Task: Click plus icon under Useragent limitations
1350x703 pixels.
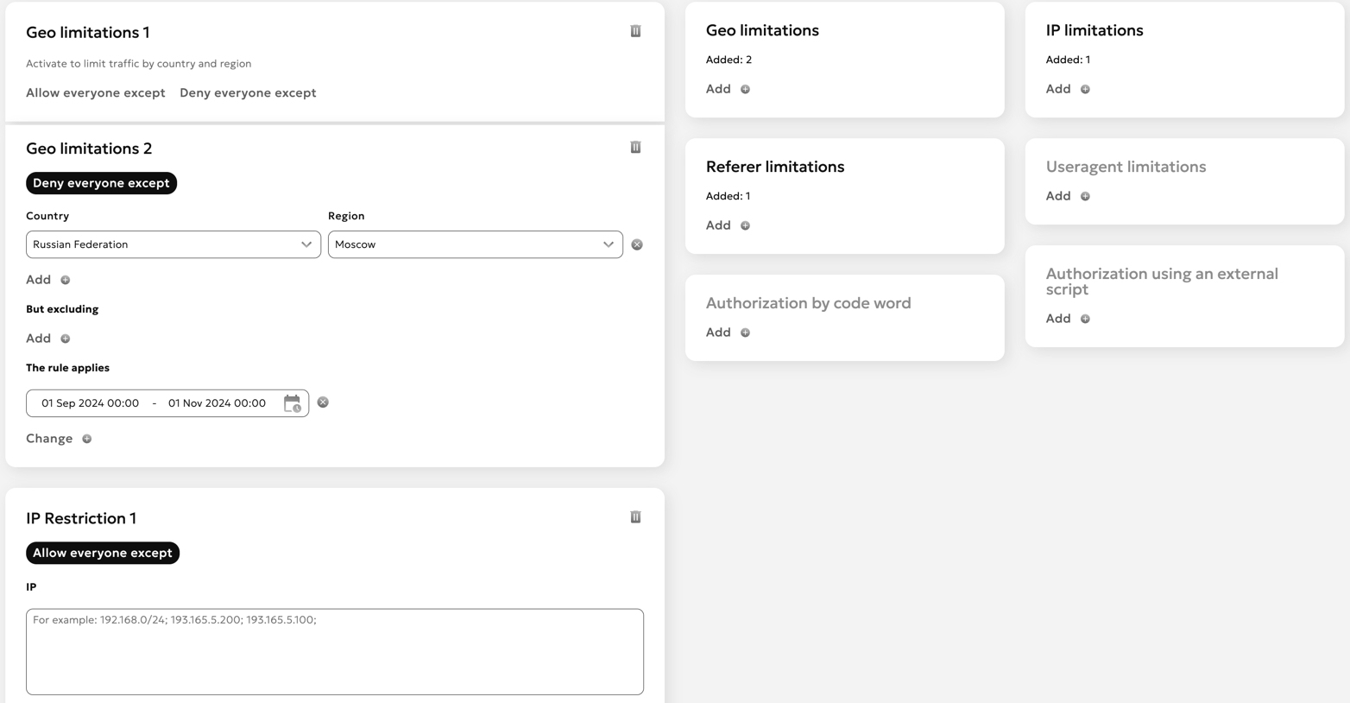Action: [x=1085, y=197]
